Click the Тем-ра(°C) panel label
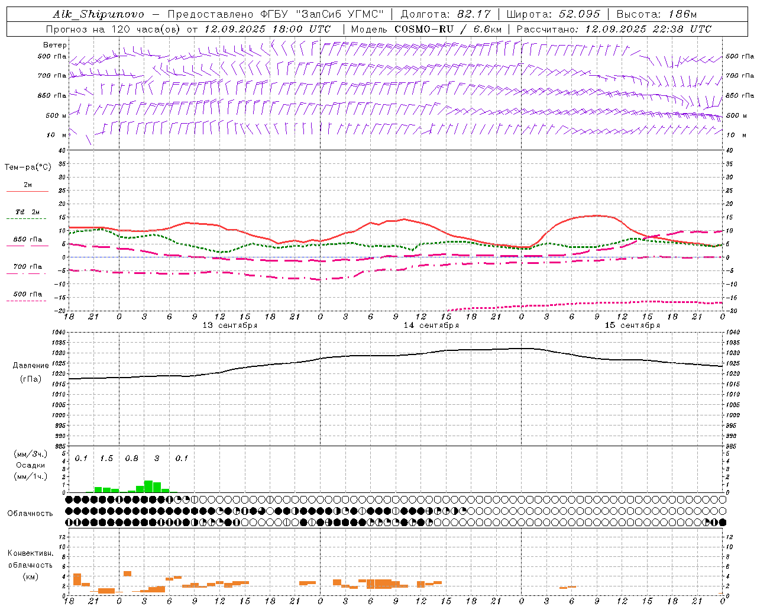 (28, 167)
